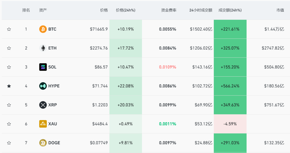Click XRP change +20.03%
290x153 pixels.
tap(126, 105)
